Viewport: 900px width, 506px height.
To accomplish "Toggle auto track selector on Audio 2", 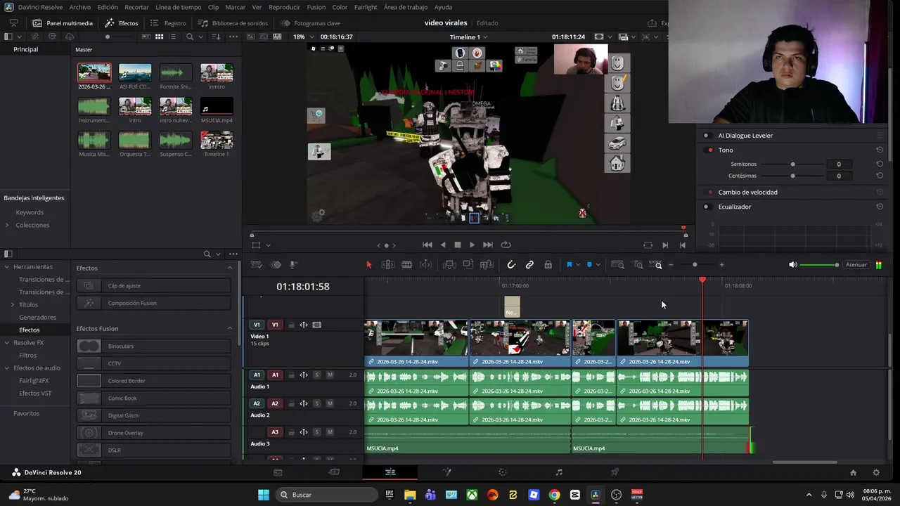I will coord(304,403).
